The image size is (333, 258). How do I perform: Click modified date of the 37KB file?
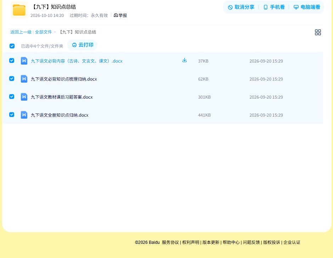coord(266,61)
